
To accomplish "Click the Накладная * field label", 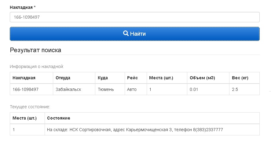I will pyautogui.click(x=23, y=7).
